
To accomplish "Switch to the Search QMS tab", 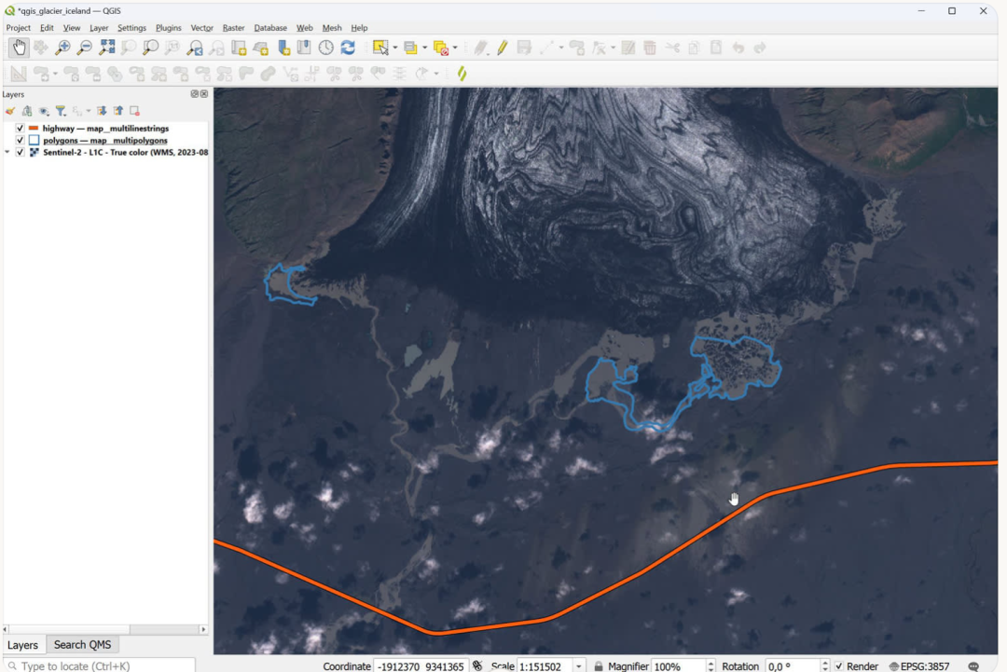I will click(x=82, y=645).
